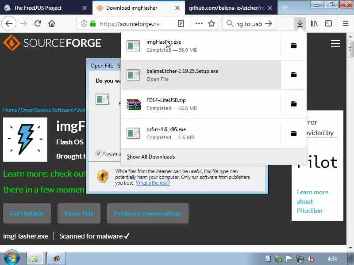This screenshot has width=354, height=265.
Task: Open the Firefox hamburger menu
Action: pos(346,23)
